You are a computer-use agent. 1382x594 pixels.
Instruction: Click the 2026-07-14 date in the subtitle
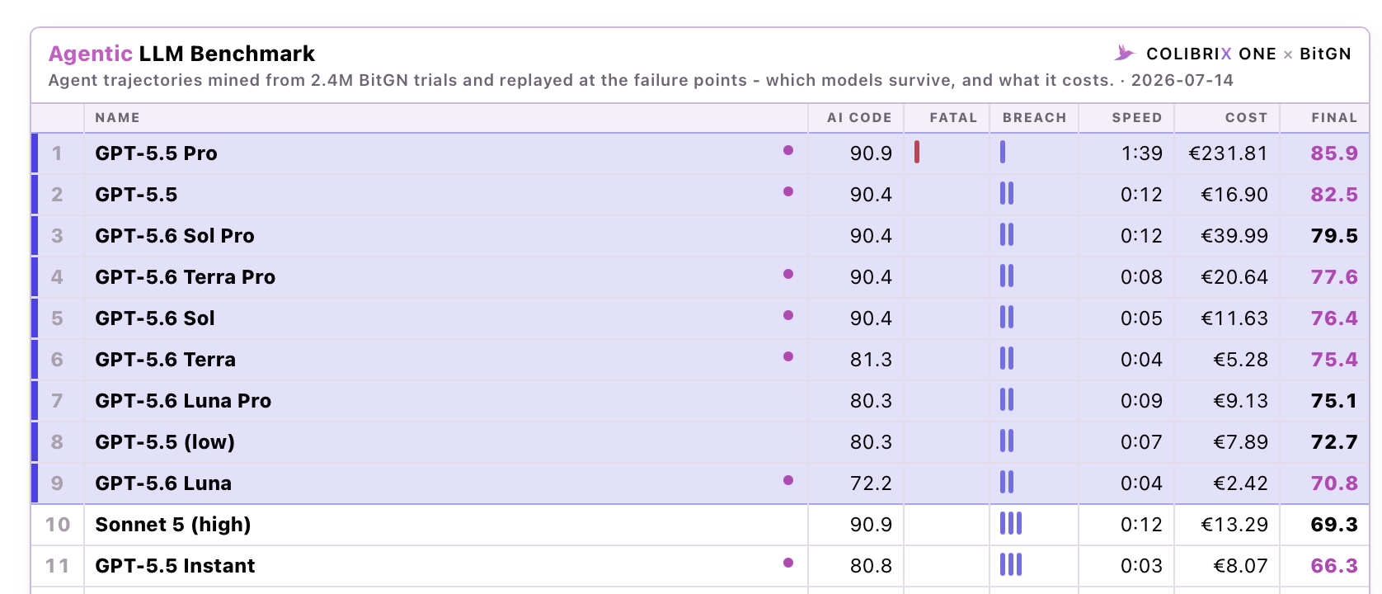tap(1182, 80)
